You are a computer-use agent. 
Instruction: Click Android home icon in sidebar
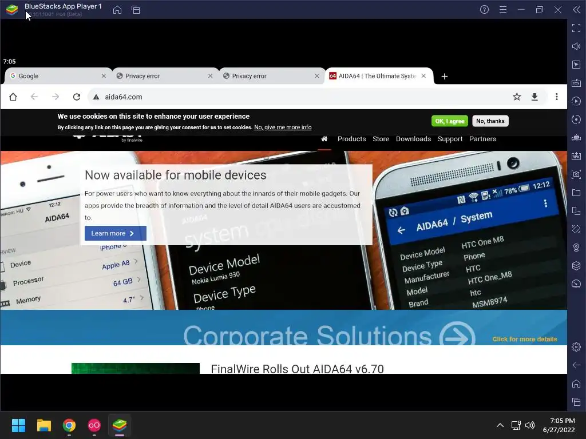click(576, 384)
